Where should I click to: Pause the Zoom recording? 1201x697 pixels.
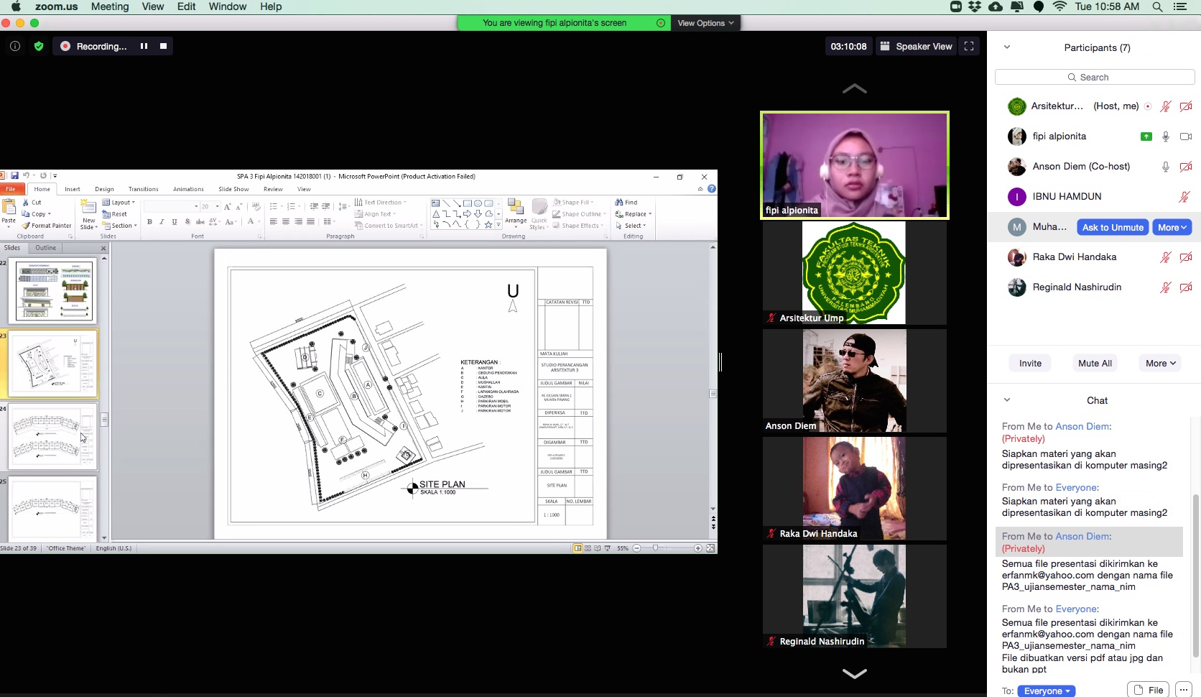coord(144,46)
